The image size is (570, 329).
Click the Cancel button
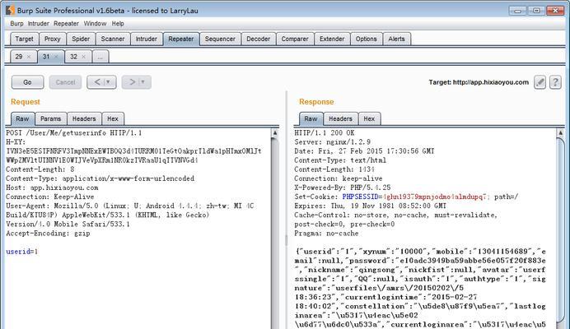point(65,82)
